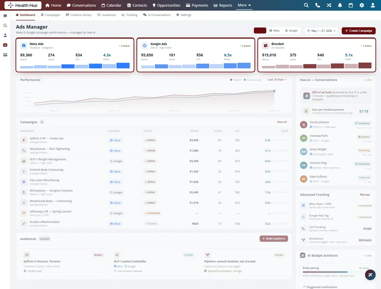
Task: Click the Daily pacing progress bar
Action: (336, 272)
